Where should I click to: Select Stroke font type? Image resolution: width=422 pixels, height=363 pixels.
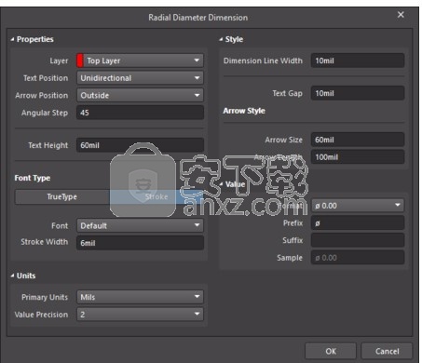157,196
